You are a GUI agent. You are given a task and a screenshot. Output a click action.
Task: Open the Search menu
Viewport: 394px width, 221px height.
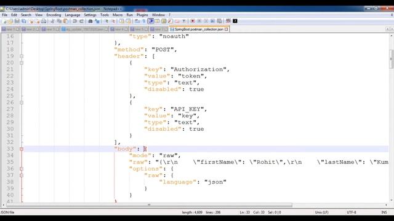tap(26, 15)
